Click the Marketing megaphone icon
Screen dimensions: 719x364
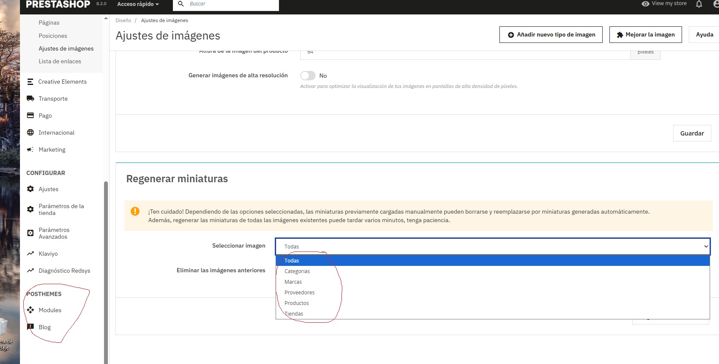tap(30, 150)
